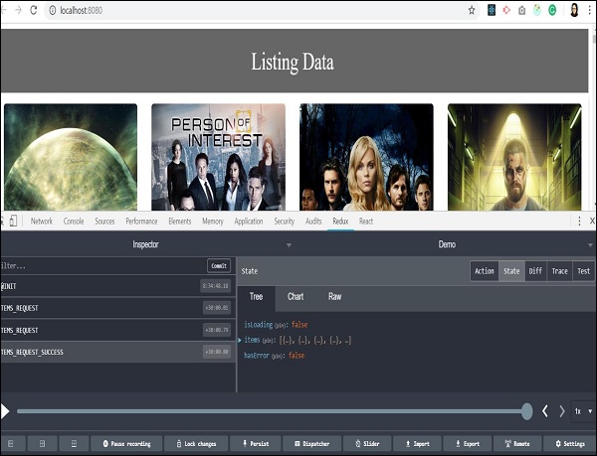The image size is (597, 456).
Task: Click the Commit button
Action: [x=219, y=265]
